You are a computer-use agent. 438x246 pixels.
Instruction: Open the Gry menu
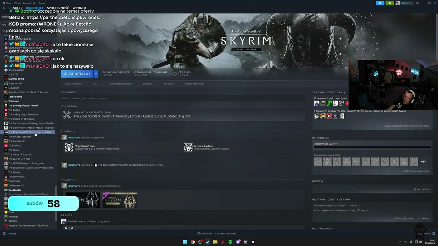(x=36, y=3)
